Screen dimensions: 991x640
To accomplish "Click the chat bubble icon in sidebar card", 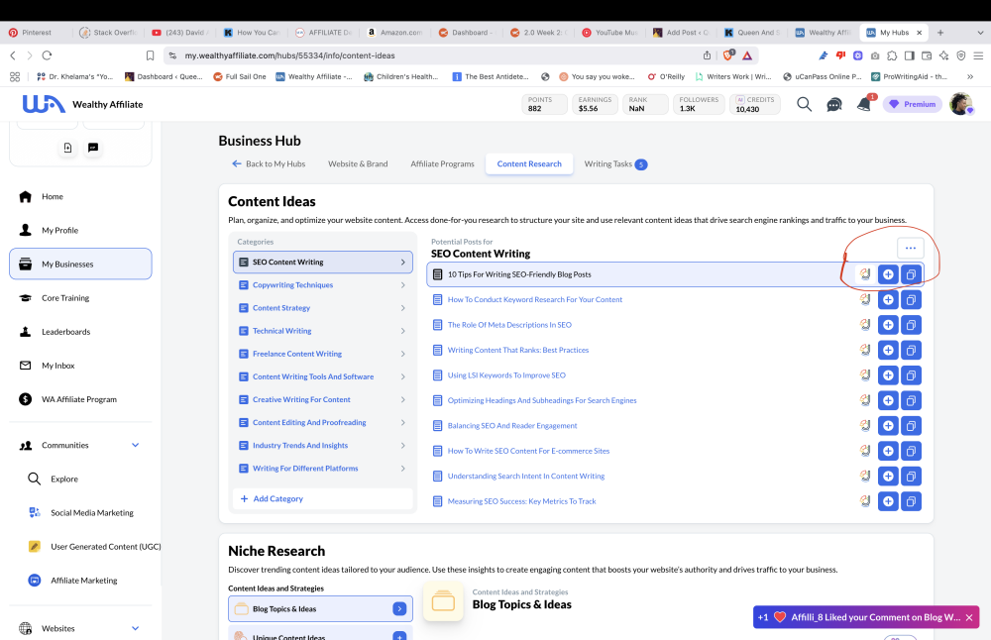I will click(93, 148).
